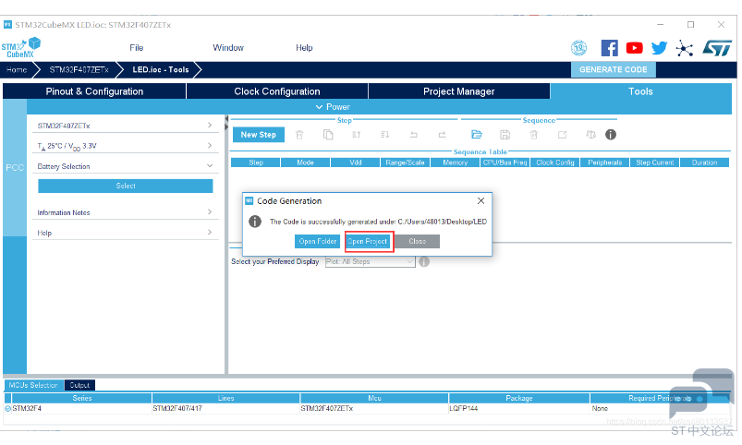Open the Twitter bird icon
The width and height of the screenshot is (742, 445).
pyautogui.click(x=659, y=48)
